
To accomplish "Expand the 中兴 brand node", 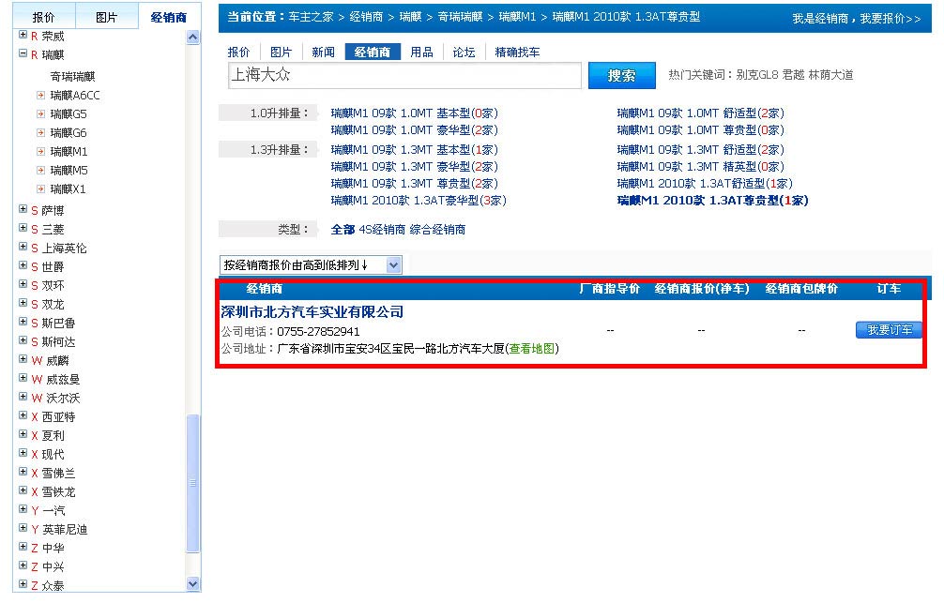I will 23,565.
